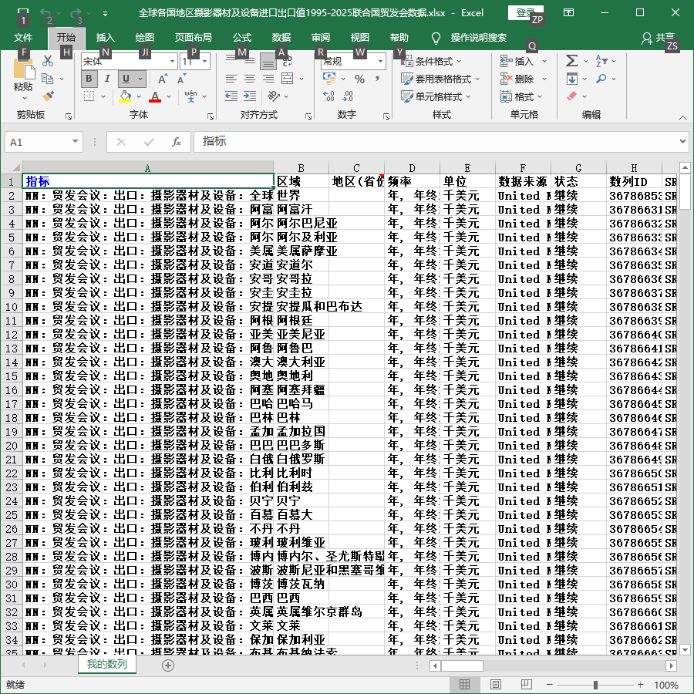
Task: Toggle Bold formatting
Action: (x=89, y=79)
